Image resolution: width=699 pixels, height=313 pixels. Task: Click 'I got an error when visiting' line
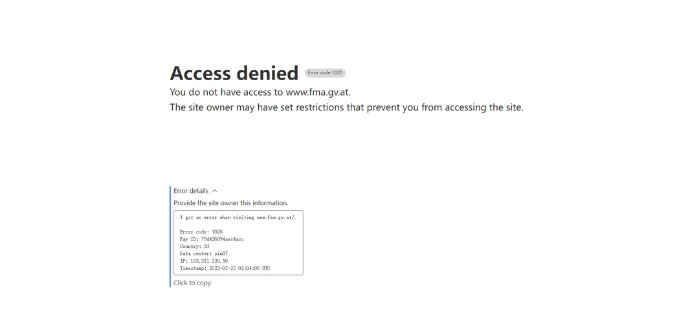click(x=238, y=217)
